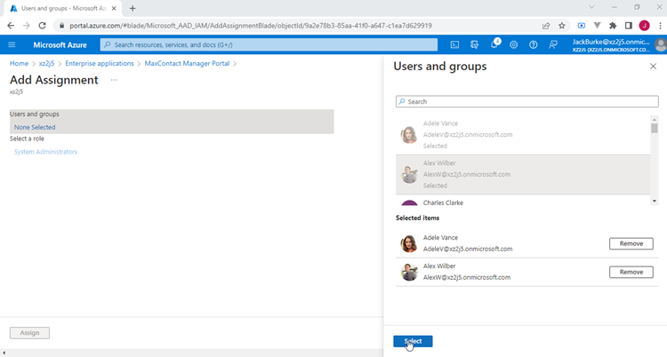Click the address bar URL
This screenshot has height=357, width=667.
[x=251, y=26]
